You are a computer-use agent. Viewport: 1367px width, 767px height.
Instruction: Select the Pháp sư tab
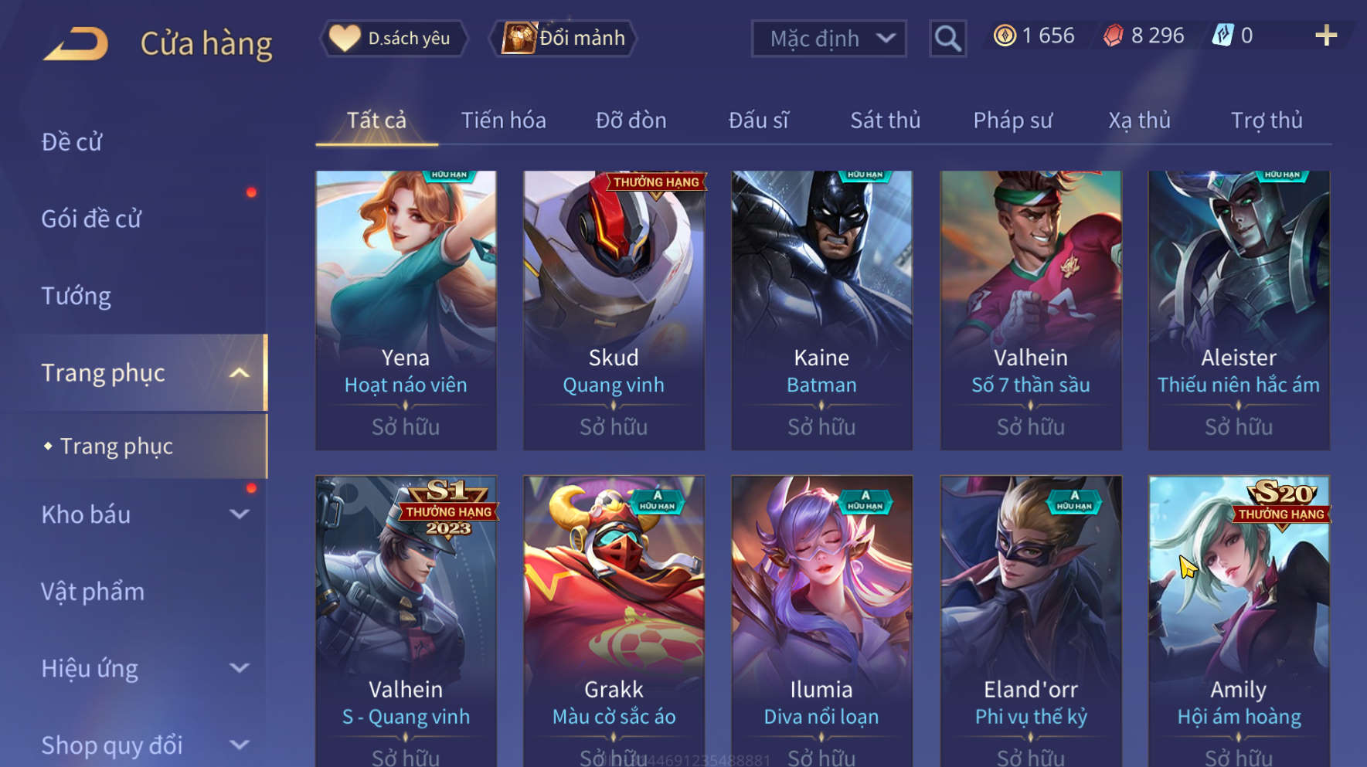coord(1012,120)
